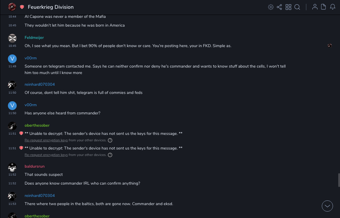Click the red warning shield on first undecryptable message
Viewport: 340px width, 218px height.
pos(21,133)
